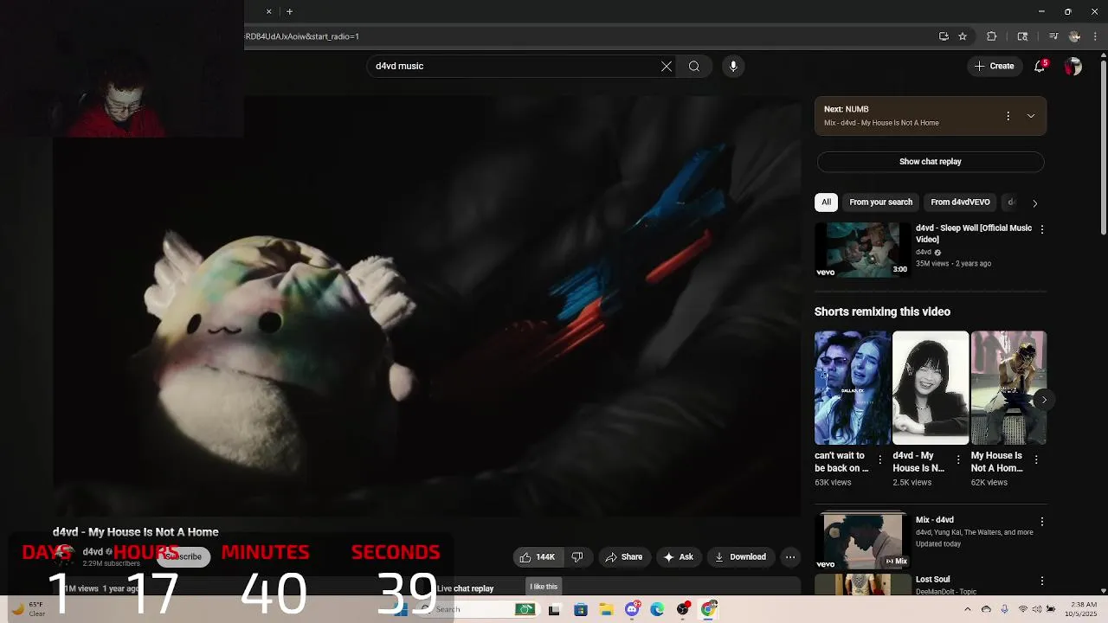Image resolution: width=1108 pixels, height=623 pixels.
Task: Open Lost Soul video title
Action: (933, 580)
